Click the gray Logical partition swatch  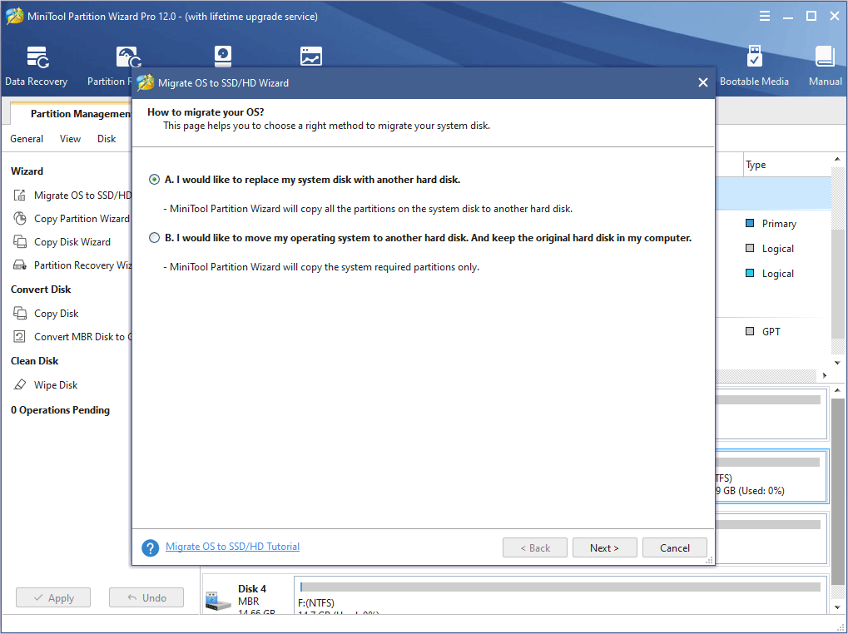coord(750,248)
